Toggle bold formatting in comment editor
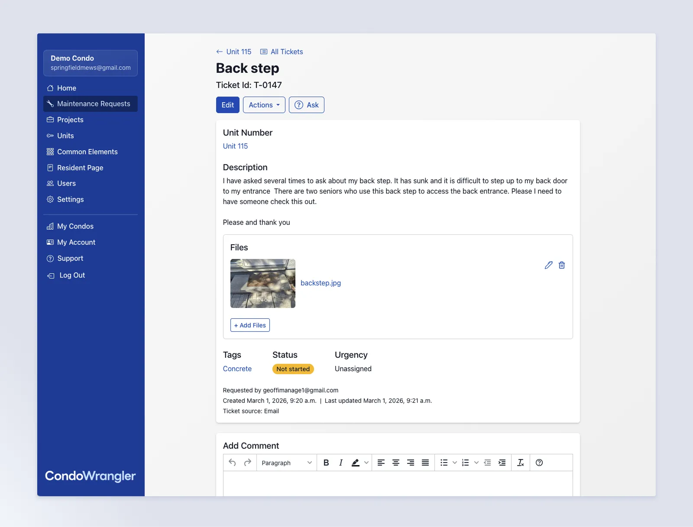693x527 pixels. 326,462
